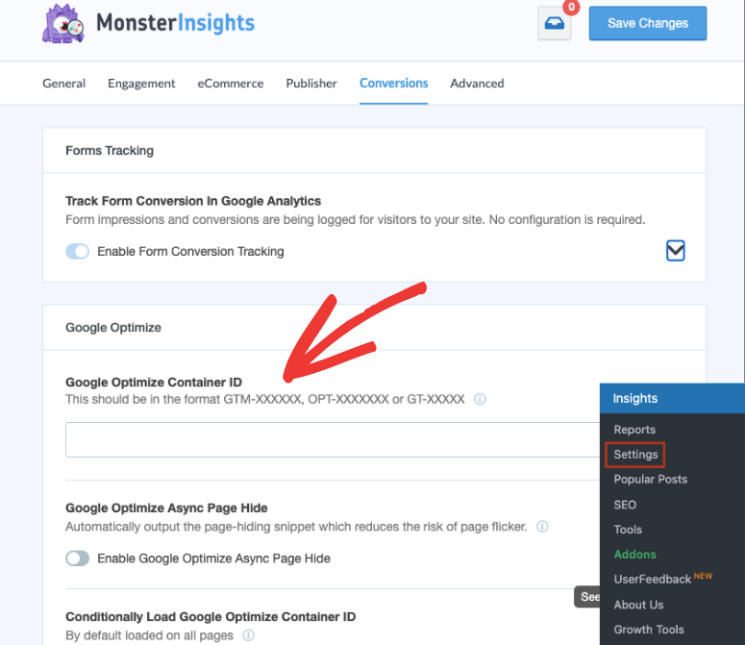Click 'Track Form Conversion In Google Analytics' heading
745x645 pixels.
tap(193, 201)
